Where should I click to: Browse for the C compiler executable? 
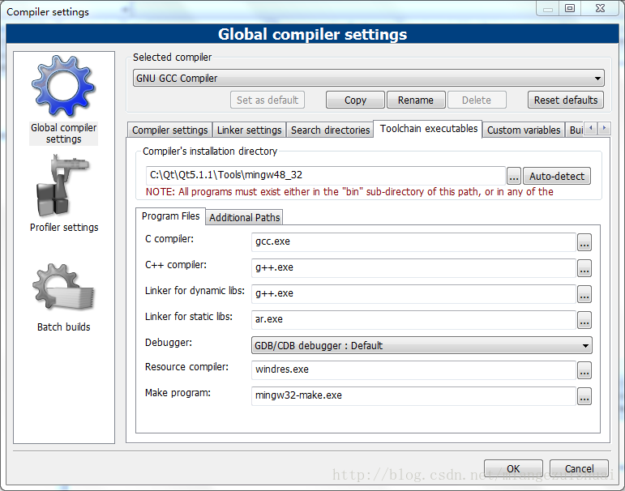pyautogui.click(x=584, y=242)
